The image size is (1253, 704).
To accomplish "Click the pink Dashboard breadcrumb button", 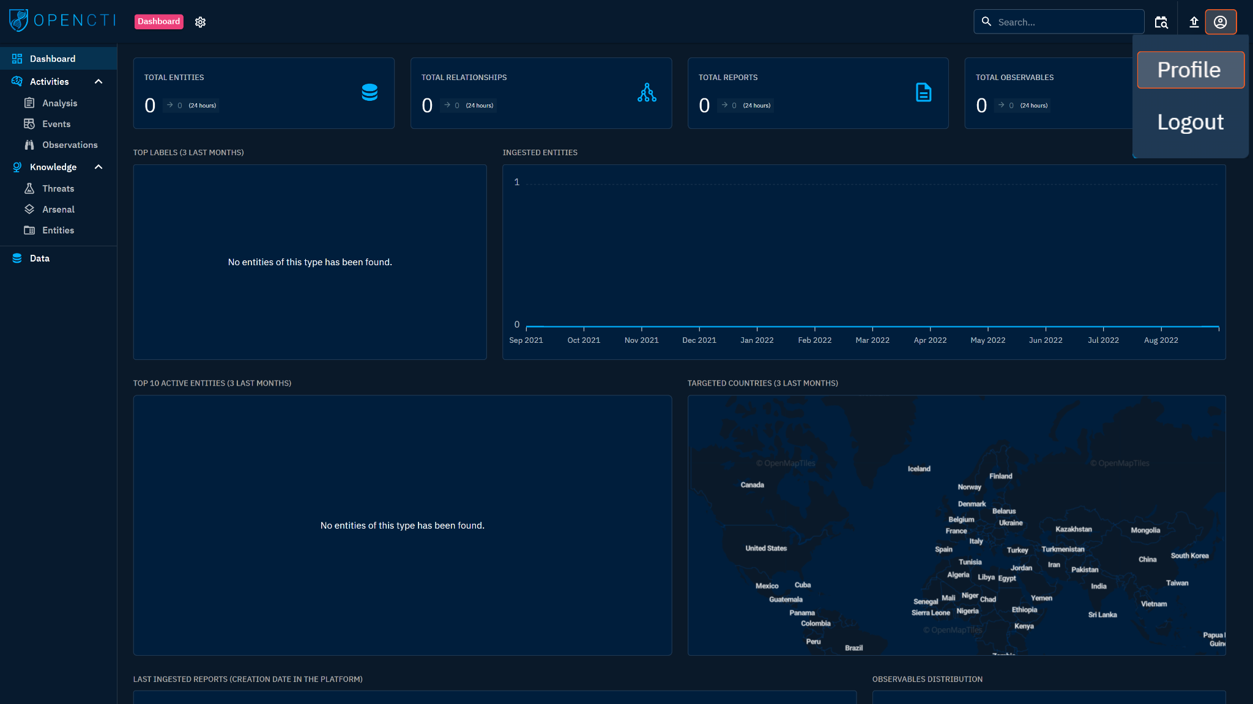I will [x=158, y=21].
